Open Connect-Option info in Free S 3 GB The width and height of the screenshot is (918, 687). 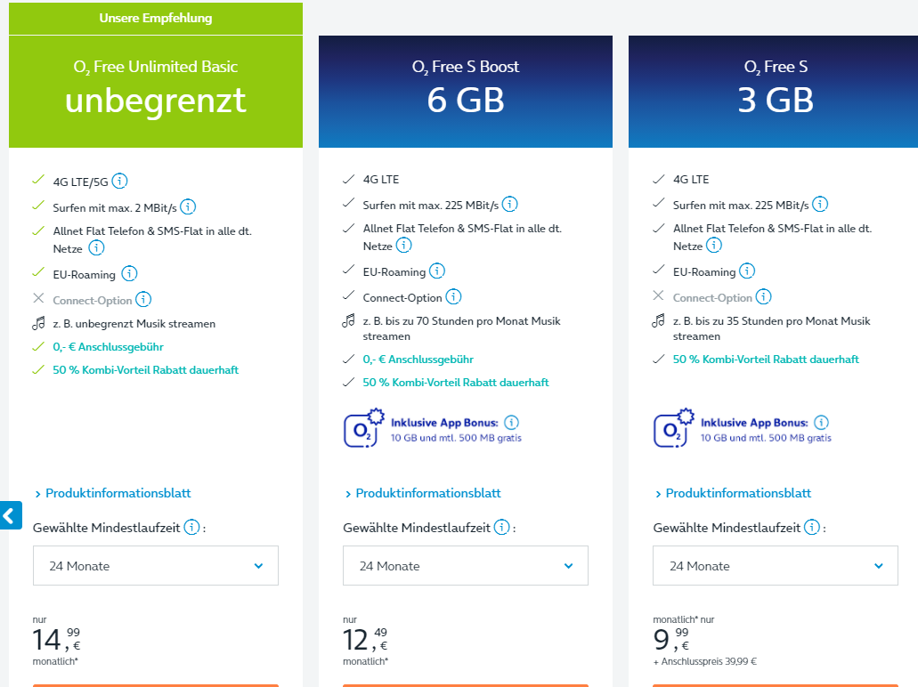[x=763, y=296]
